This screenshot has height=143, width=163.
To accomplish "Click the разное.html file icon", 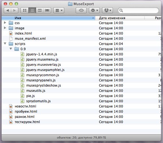I will [11, 117].
